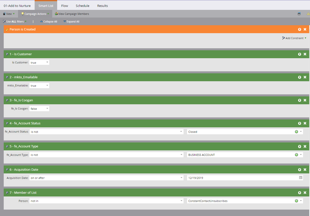Click Add Constraint on the trigger

point(294,38)
